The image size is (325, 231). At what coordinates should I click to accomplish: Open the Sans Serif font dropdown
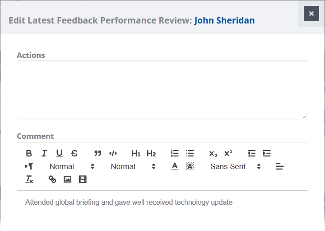235,166
